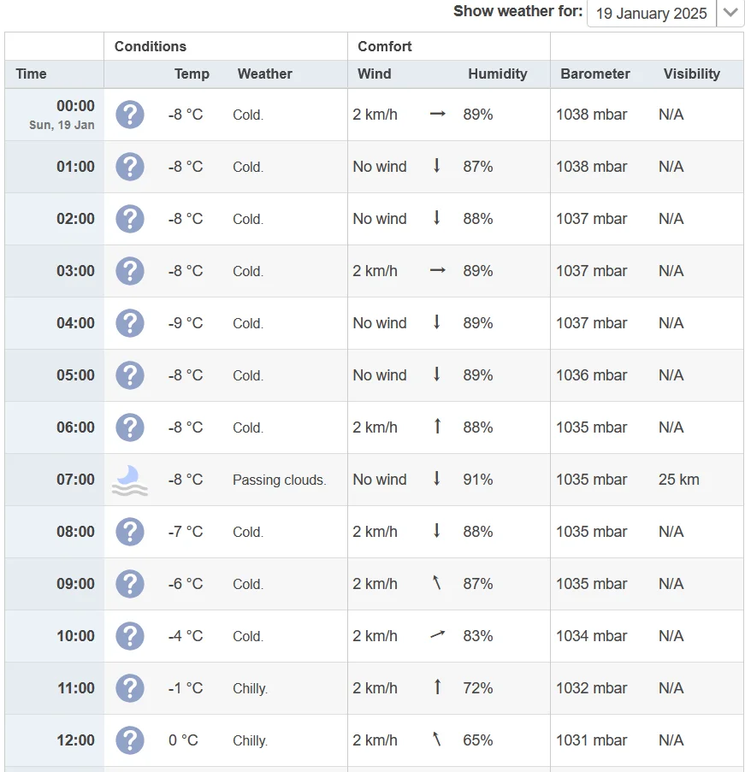Open the date selector dropdown arrow

click(x=730, y=13)
